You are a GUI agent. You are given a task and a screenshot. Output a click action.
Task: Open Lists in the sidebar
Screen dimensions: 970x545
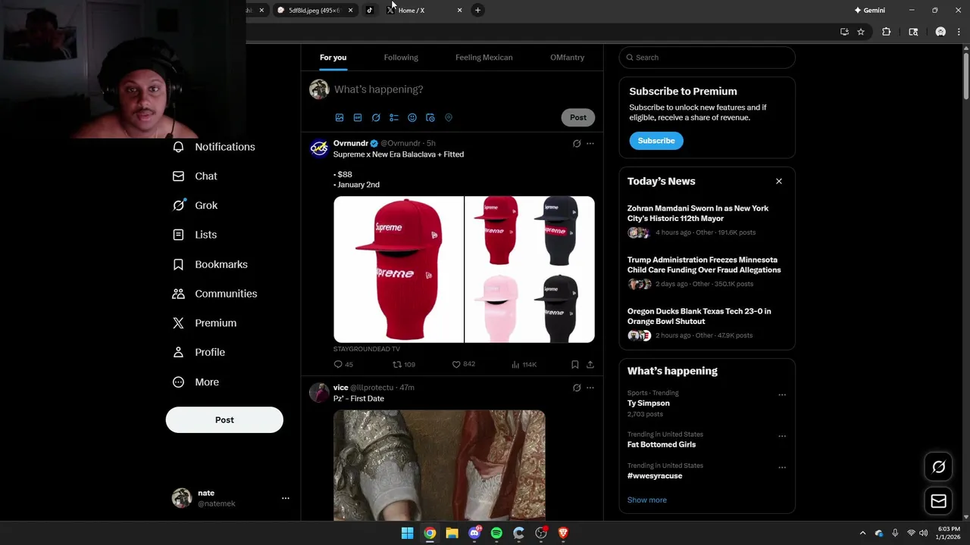coord(195,235)
